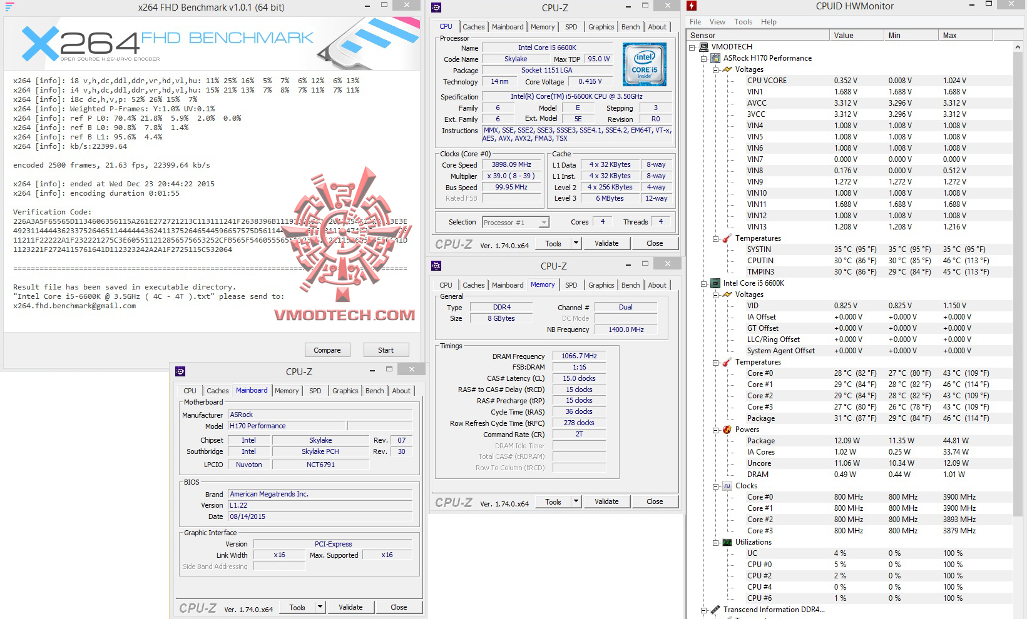Click the Compare button in x264 FHD Benchmark
The height and width of the screenshot is (619, 1027).
(x=327, y=350)
